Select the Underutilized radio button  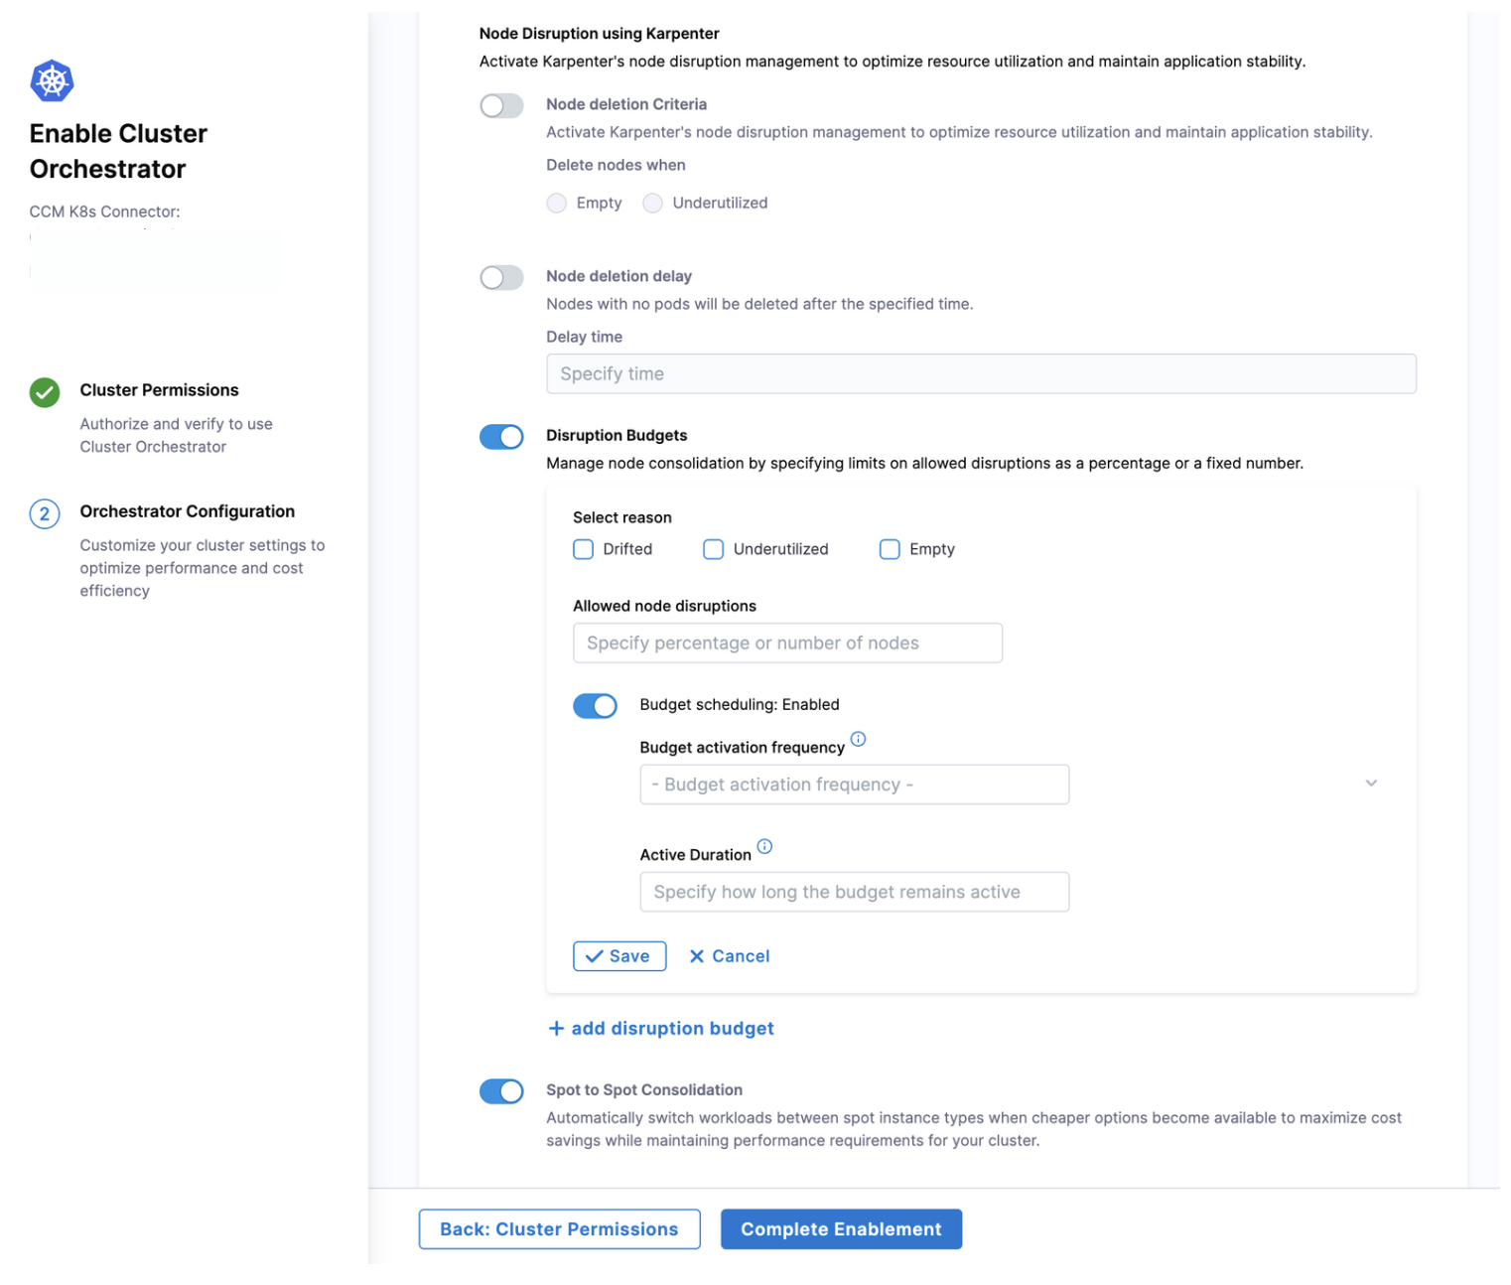pos(652,204)
